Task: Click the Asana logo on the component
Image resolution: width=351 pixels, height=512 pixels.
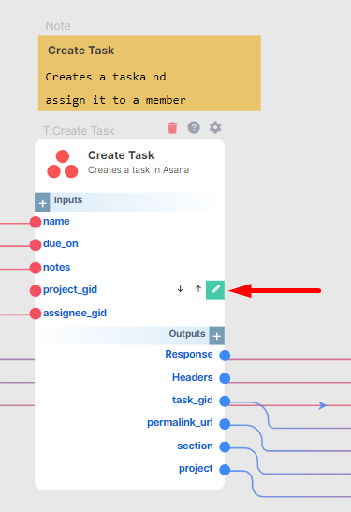Action: point(63,164)
